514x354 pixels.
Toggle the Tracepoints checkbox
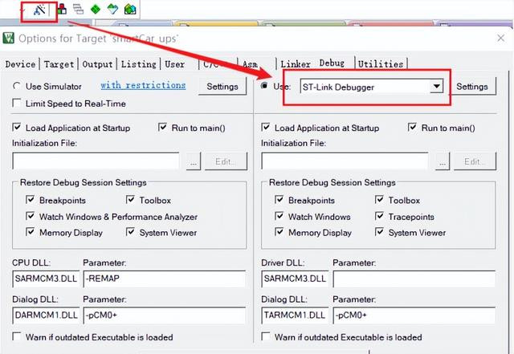click(x=379, y=216)
